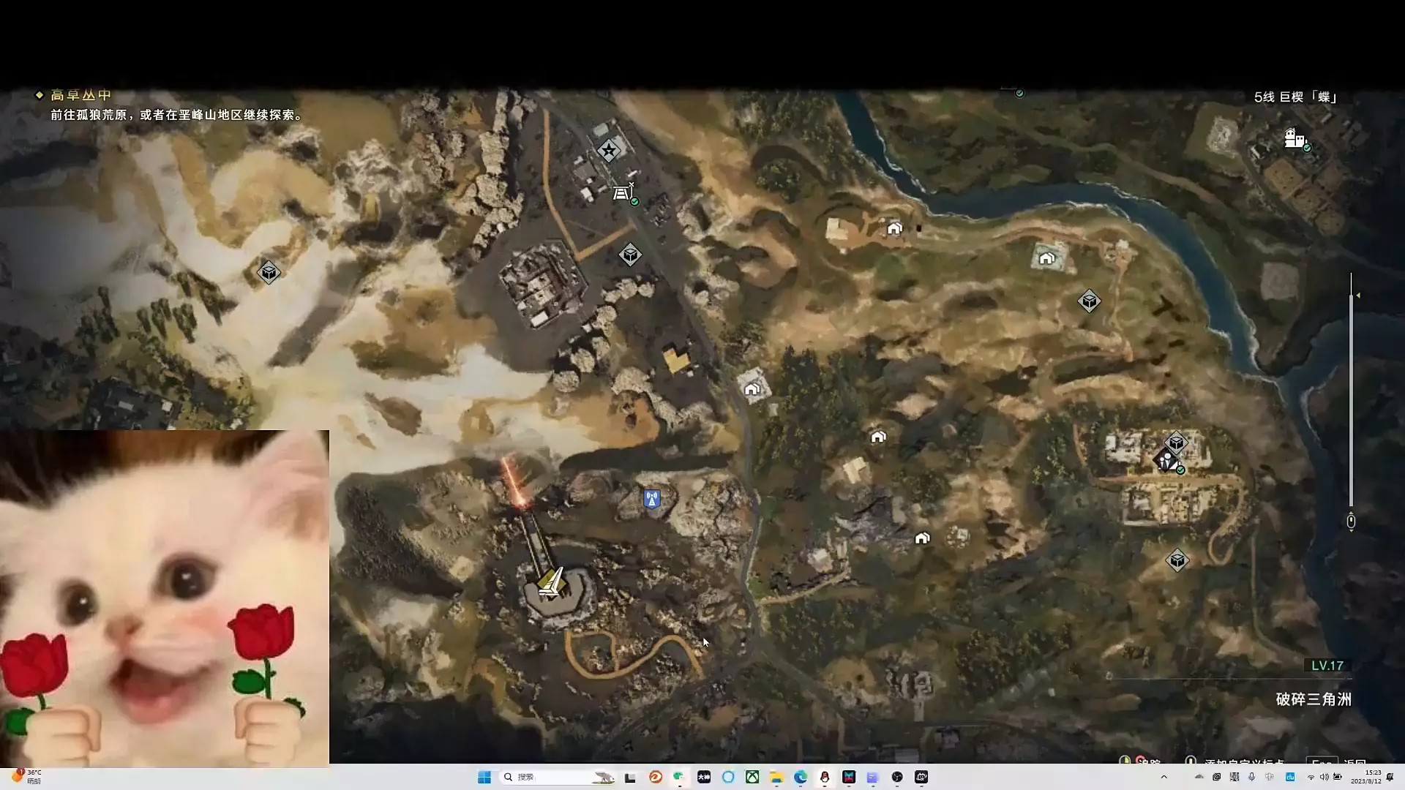This screenshot has width=1405, height=790.
Task: Click the microphone icon in the system tray
Action: point(1252,777)
